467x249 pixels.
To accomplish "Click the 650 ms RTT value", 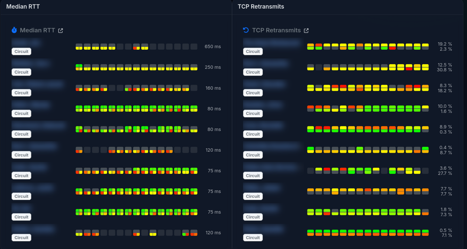I will [x=213, y=47].
